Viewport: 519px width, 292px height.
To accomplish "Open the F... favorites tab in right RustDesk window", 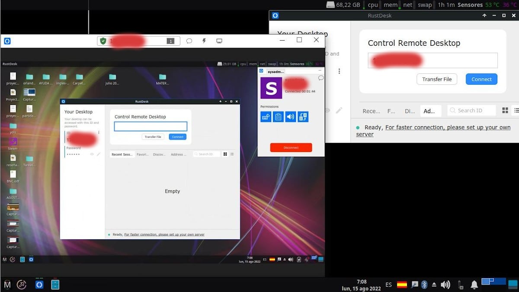I will tap(391, 111).
